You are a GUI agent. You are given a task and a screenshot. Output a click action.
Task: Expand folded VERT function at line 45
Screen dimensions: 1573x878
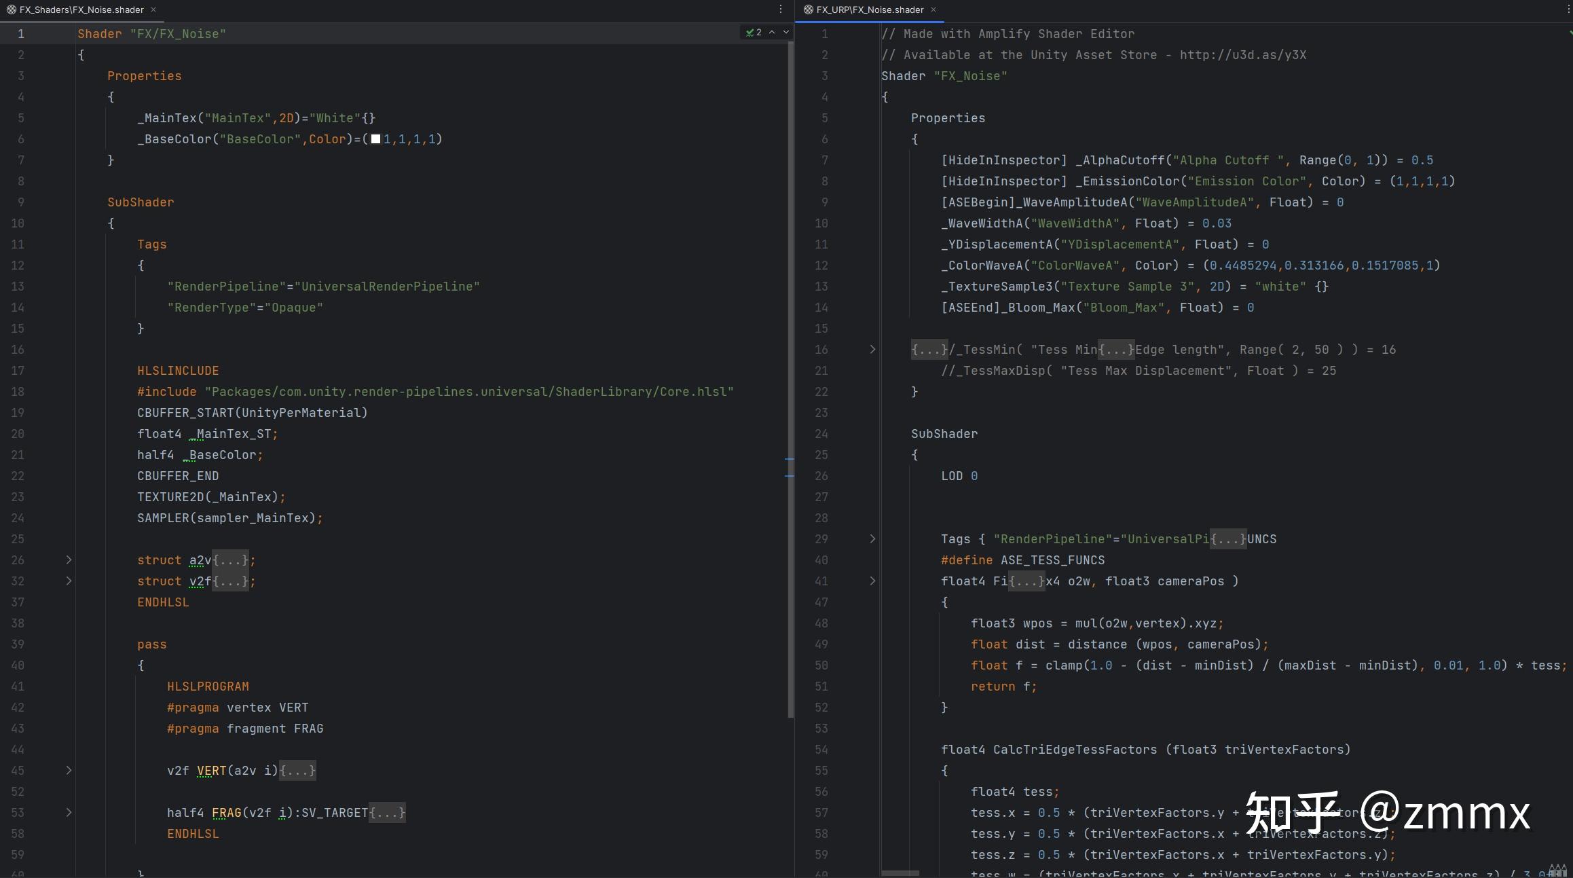(x=69, y=771)
